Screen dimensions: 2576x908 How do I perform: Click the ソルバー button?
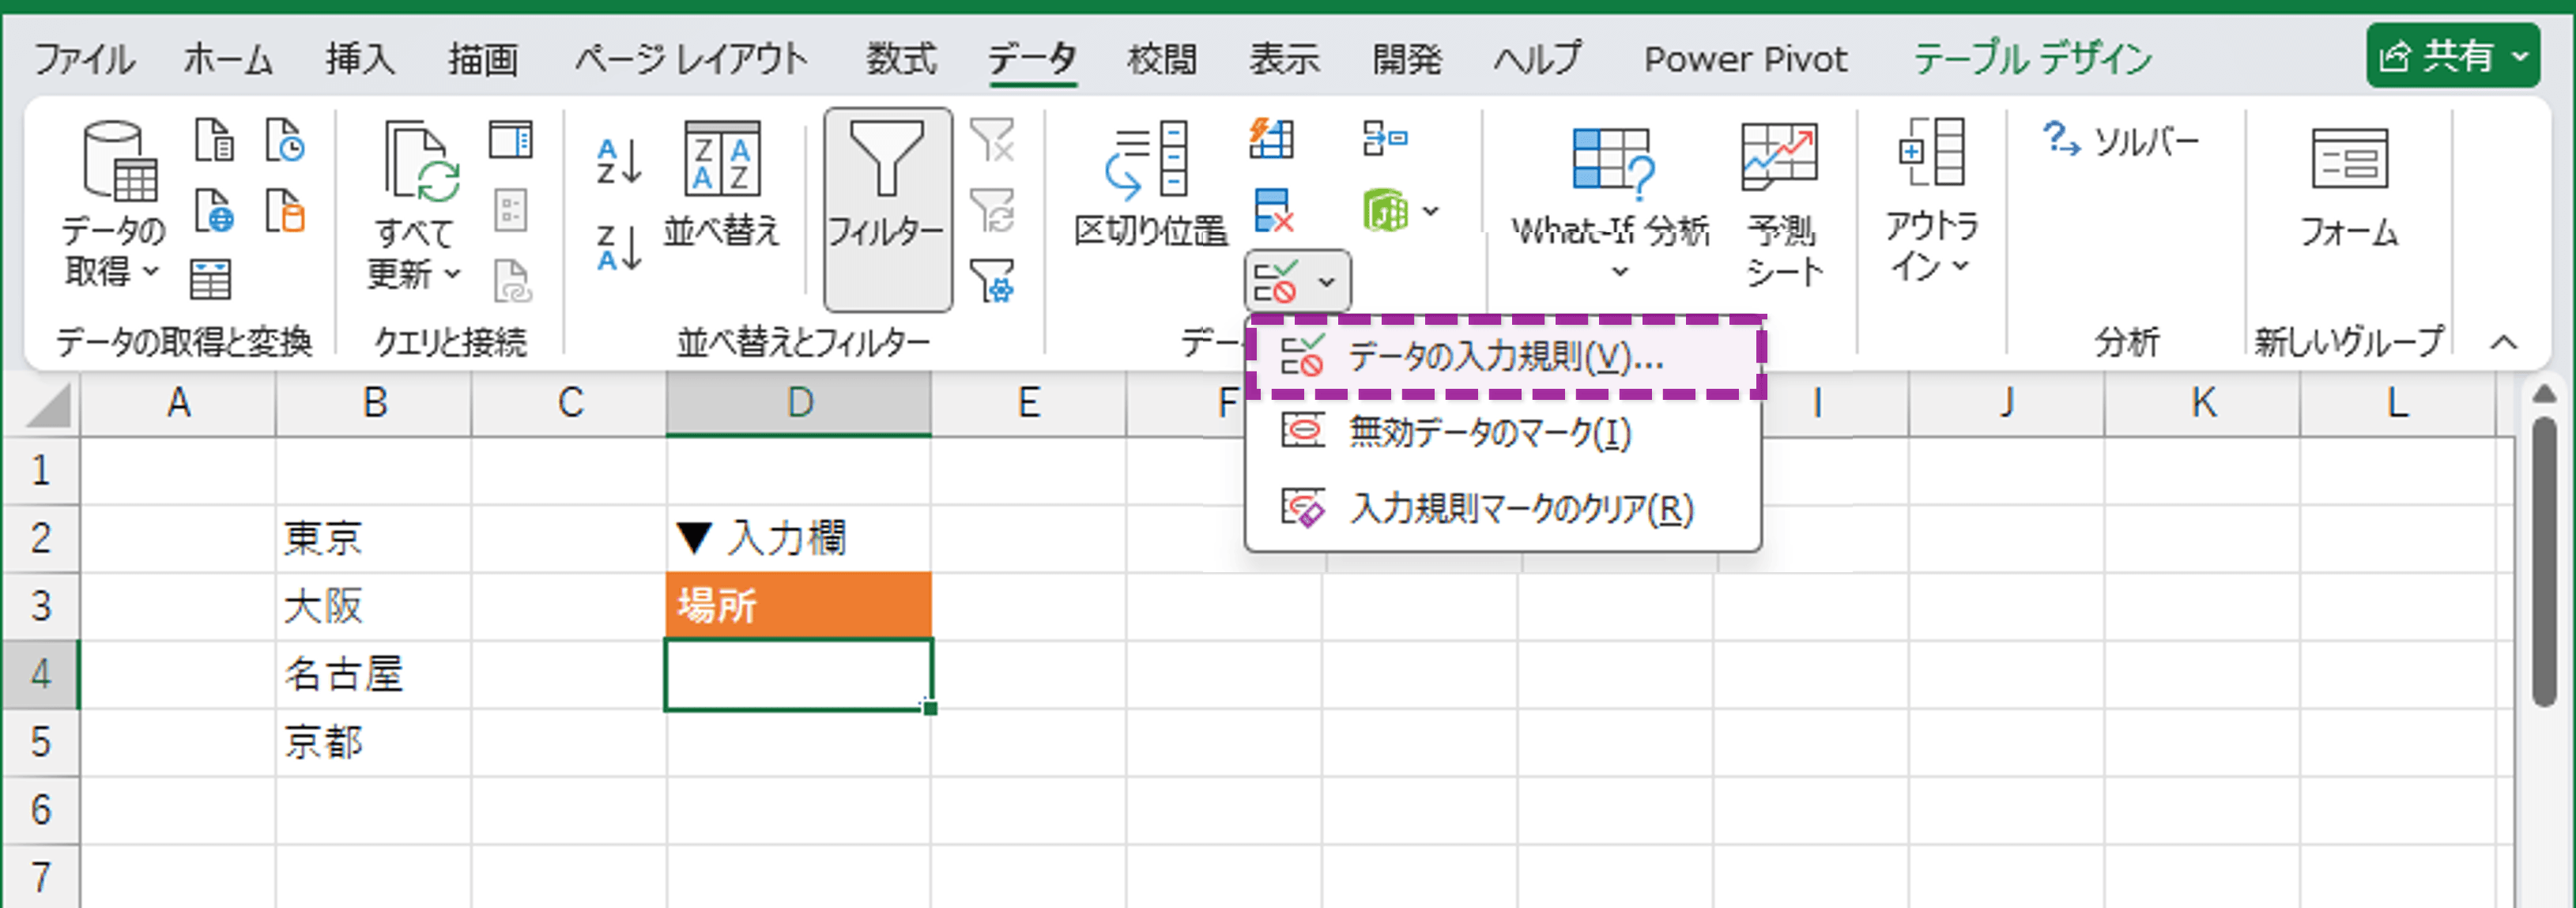point(2120,141)
